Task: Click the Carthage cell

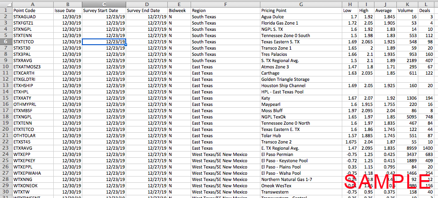Action: click(x=301, y=73)
